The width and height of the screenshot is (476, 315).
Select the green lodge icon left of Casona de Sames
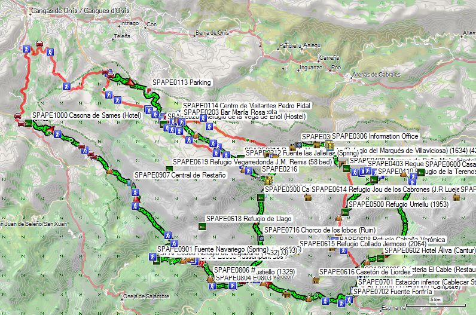pos(21,124)
